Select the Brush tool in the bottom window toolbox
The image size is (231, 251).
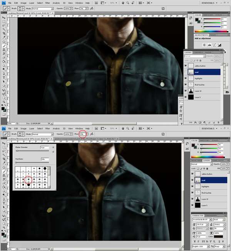(x=4, y=172)
